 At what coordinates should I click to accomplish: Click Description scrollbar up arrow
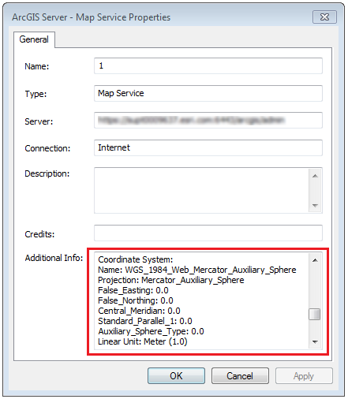point(315,176)
